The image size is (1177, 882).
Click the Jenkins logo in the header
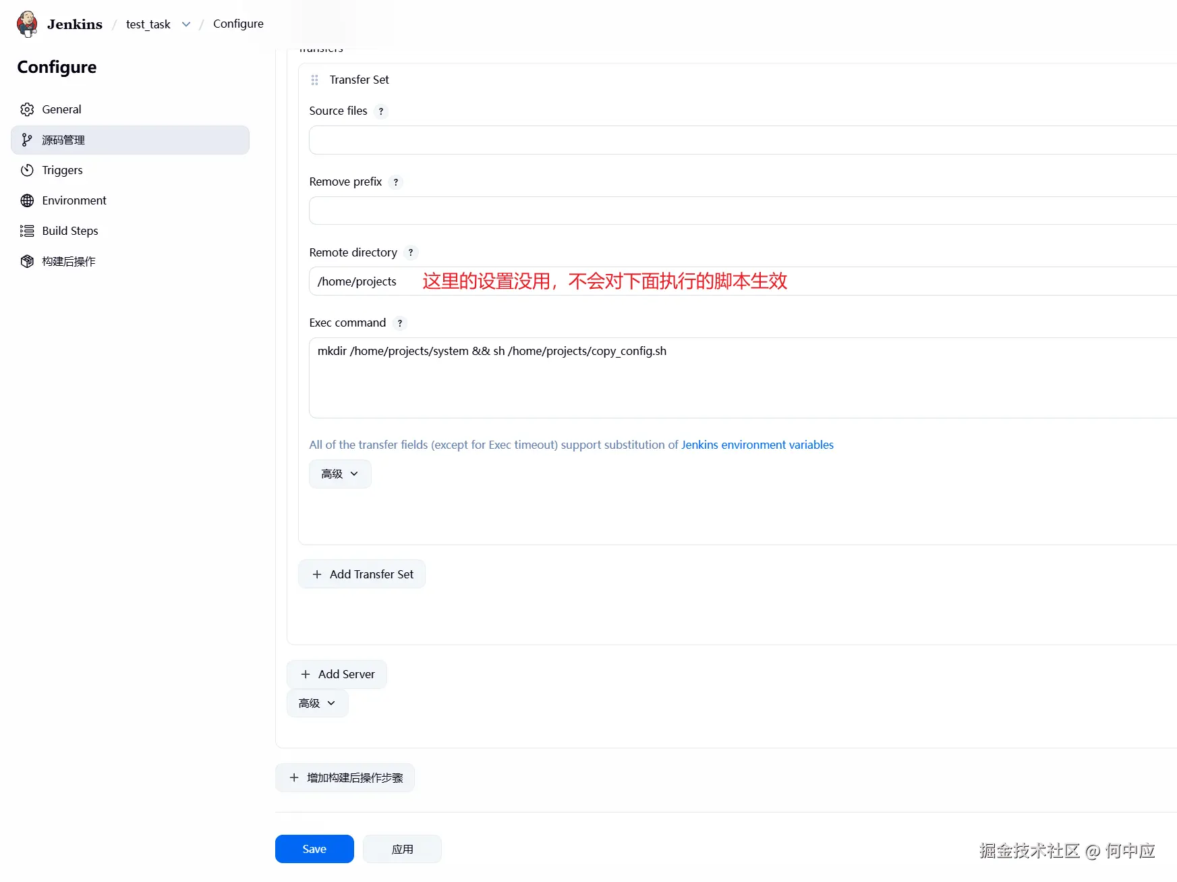pos(26,23)
